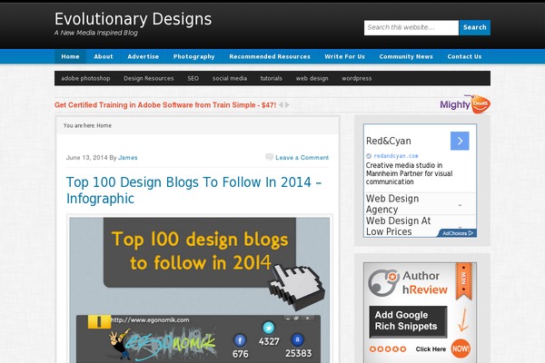Click the http://www.egonomik.com URL text

(150, 320)
